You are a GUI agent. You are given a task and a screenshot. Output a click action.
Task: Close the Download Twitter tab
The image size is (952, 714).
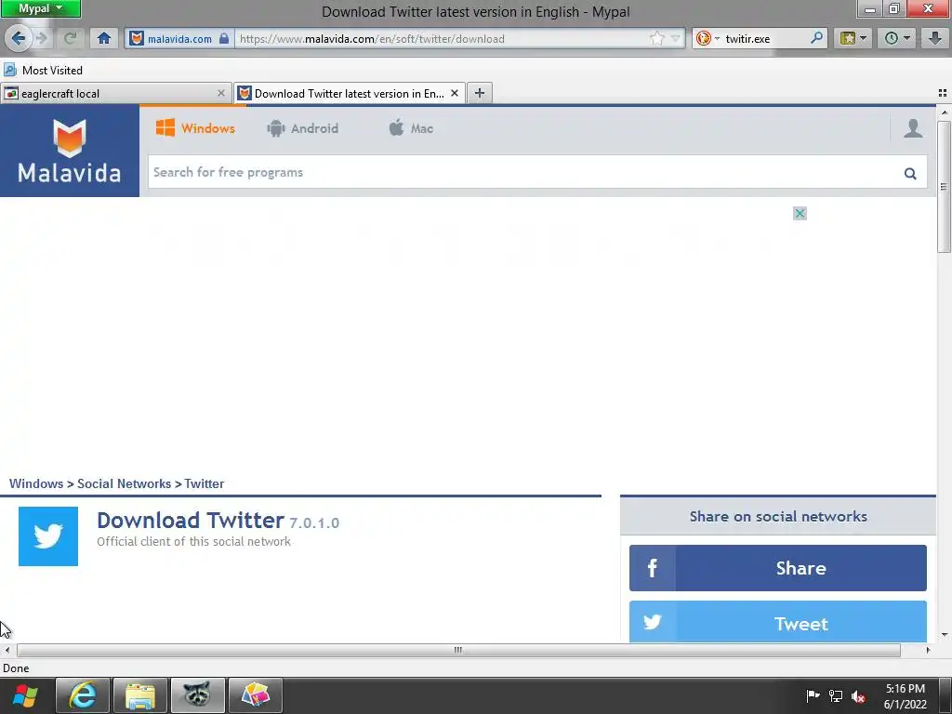click(x=454, y=94)
